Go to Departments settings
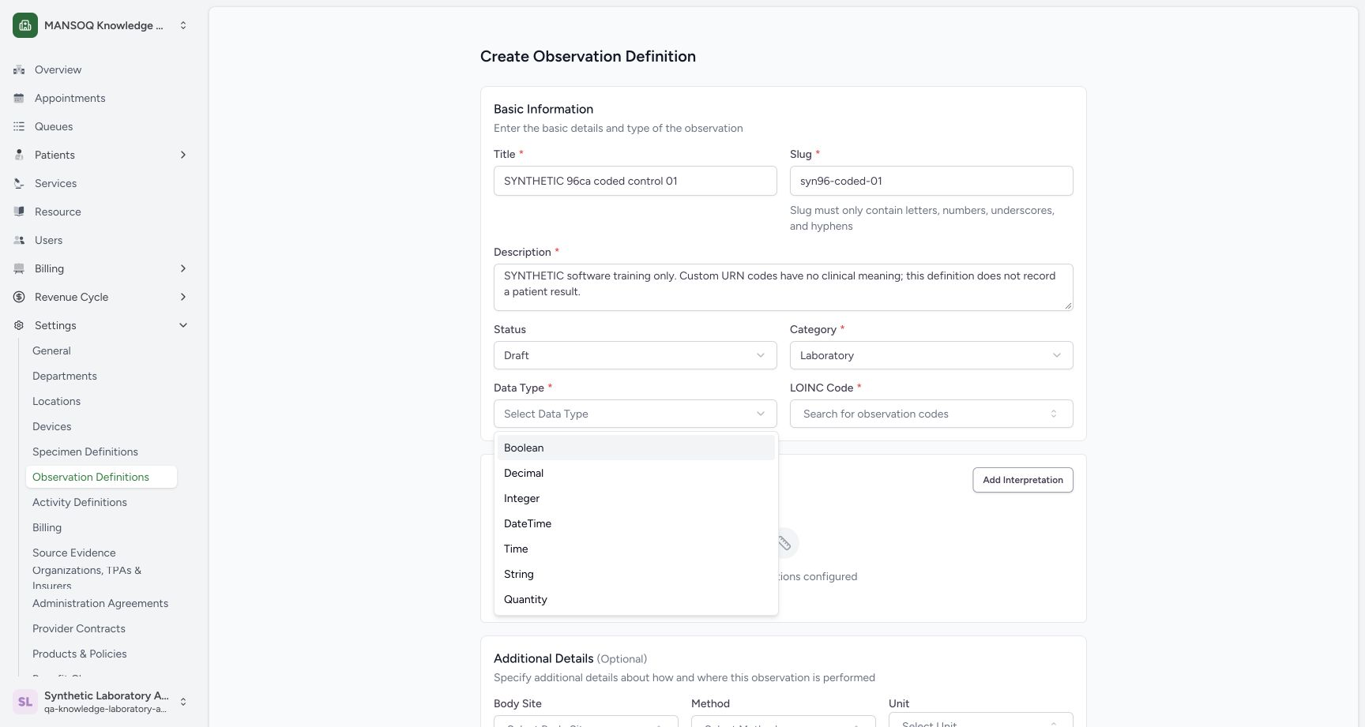 pos(65,376)
